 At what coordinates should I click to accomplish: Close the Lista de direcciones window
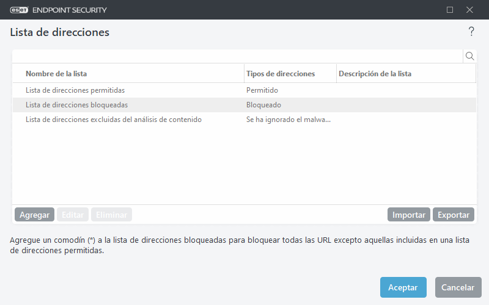tap(469, 10)
